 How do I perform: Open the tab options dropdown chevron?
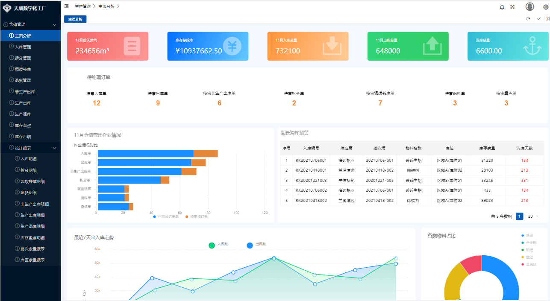pyautogui.click(x=538, y=19)
